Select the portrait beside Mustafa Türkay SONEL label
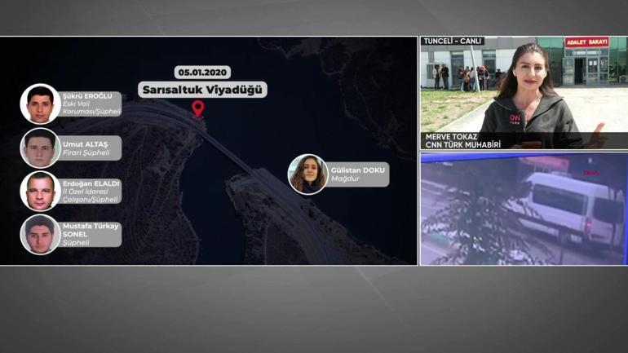628x353 pixels. pyautogui.click(x=40, y=235)
